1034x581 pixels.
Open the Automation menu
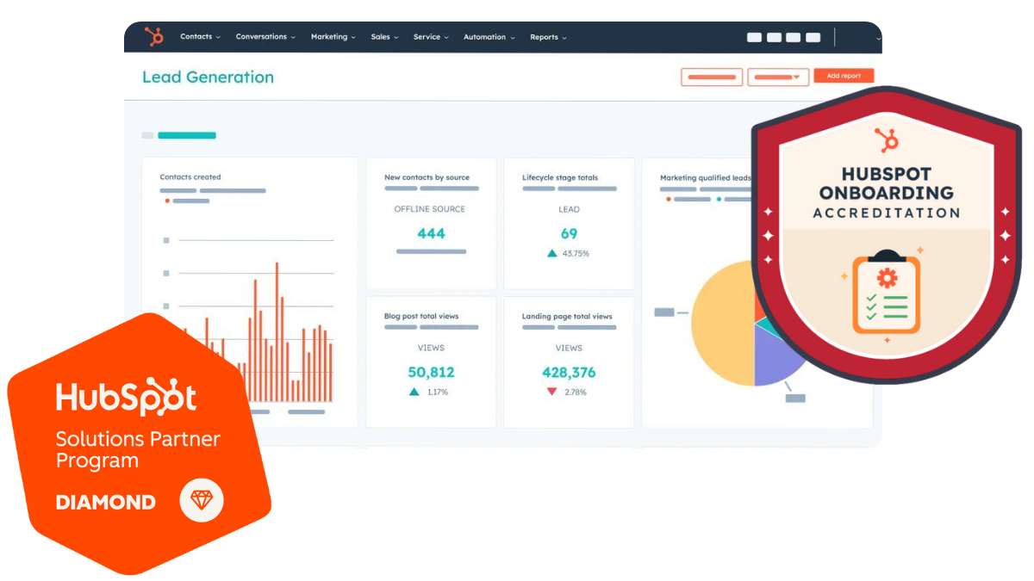tap(489, 37)
